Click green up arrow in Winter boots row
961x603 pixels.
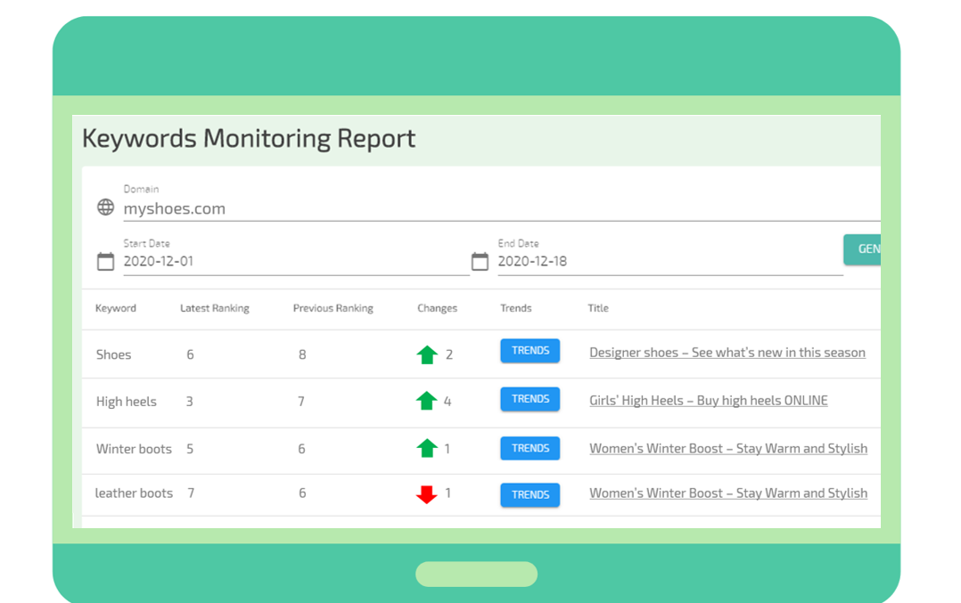[426, 449]
